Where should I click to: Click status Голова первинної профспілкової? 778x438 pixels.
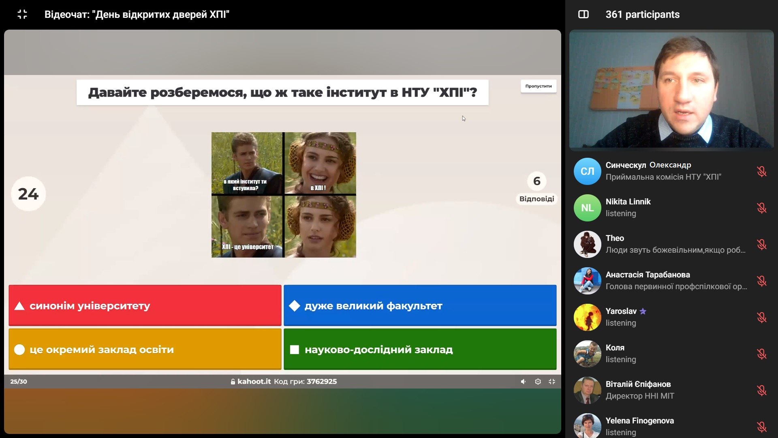pyautogui.click(x=676, y=287)
